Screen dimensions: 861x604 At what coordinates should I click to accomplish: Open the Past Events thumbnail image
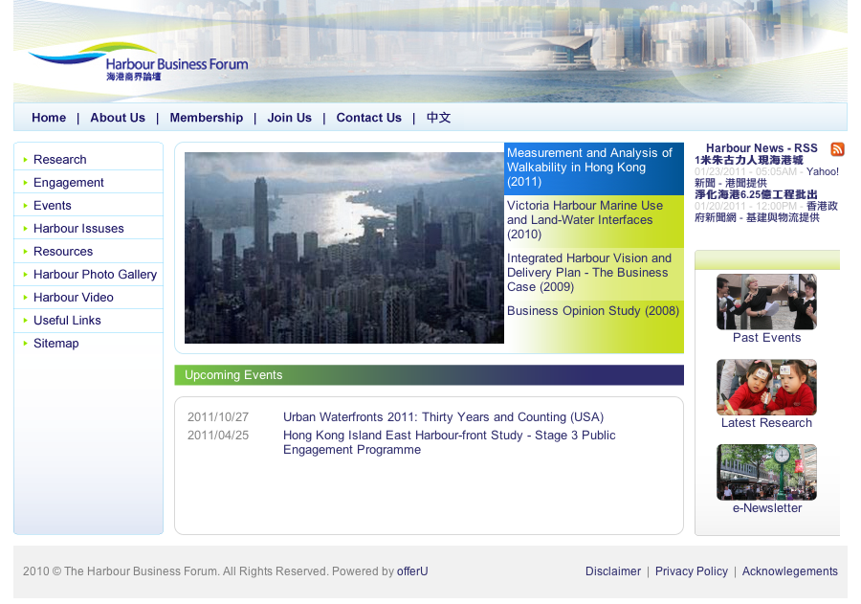766,302
